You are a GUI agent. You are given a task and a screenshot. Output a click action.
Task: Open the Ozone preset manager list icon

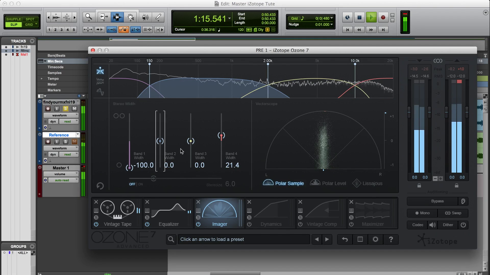point(360,239)
